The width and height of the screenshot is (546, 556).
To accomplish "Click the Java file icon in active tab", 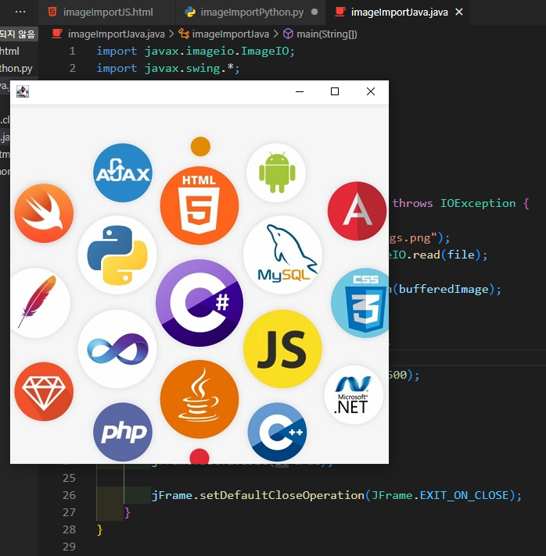I will (340, 12).
